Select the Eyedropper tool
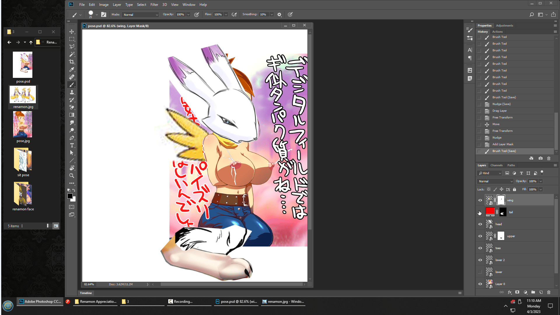560x315 pixels. [x=72, y=69]
